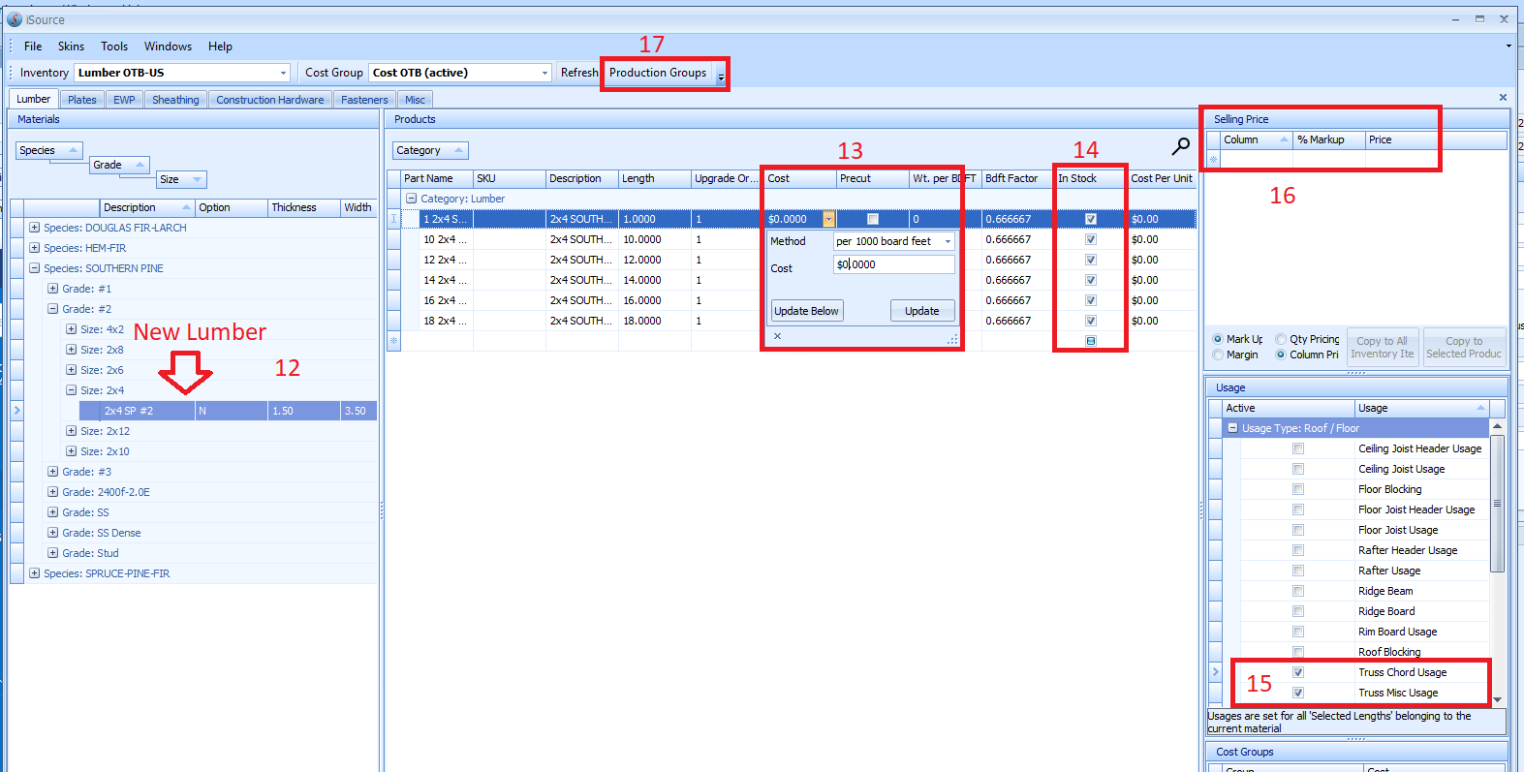The width and height of the screenshot is (1524, 772).
Task: Open the Tools menu
Action: [x=114, y=46]
